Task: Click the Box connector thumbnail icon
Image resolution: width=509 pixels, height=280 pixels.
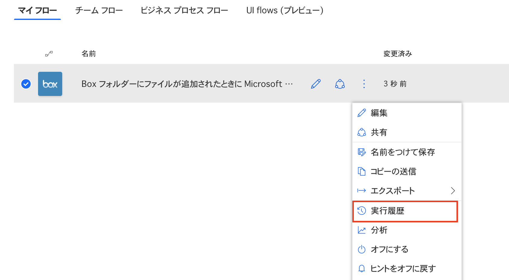Action: click(x=50, y=84)
